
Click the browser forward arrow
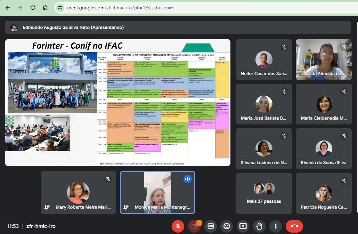tap(20, 8)
